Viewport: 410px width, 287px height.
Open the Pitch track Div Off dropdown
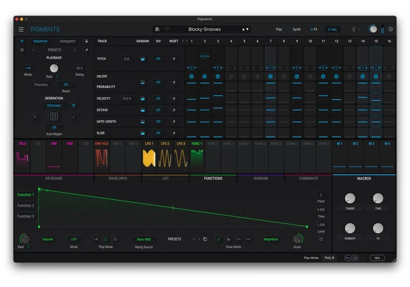(158, 59)
